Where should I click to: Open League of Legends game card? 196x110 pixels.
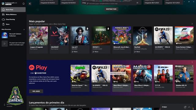click(x=38, y=40)
